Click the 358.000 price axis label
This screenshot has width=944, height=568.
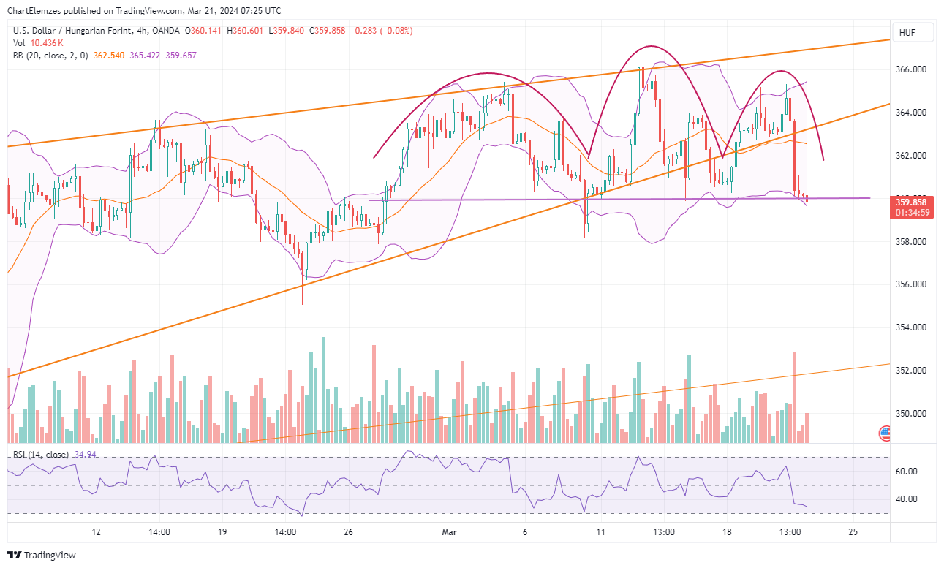911,242
